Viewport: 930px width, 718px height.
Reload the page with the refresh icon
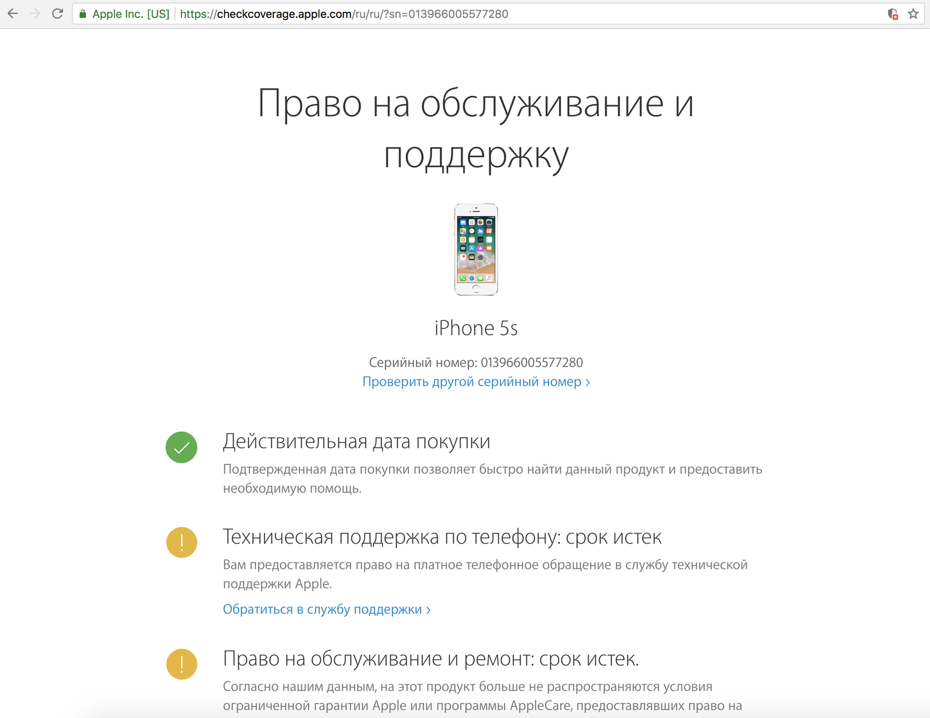click(57, 13)
